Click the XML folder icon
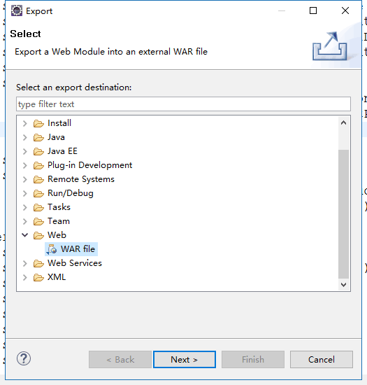The width and height of the screenshot is (367, 385). click(38, 277)
